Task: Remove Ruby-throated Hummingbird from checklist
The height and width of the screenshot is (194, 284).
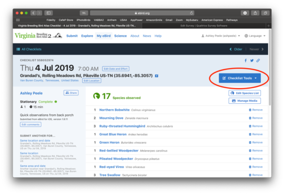Action: click(x=256, y=126)
